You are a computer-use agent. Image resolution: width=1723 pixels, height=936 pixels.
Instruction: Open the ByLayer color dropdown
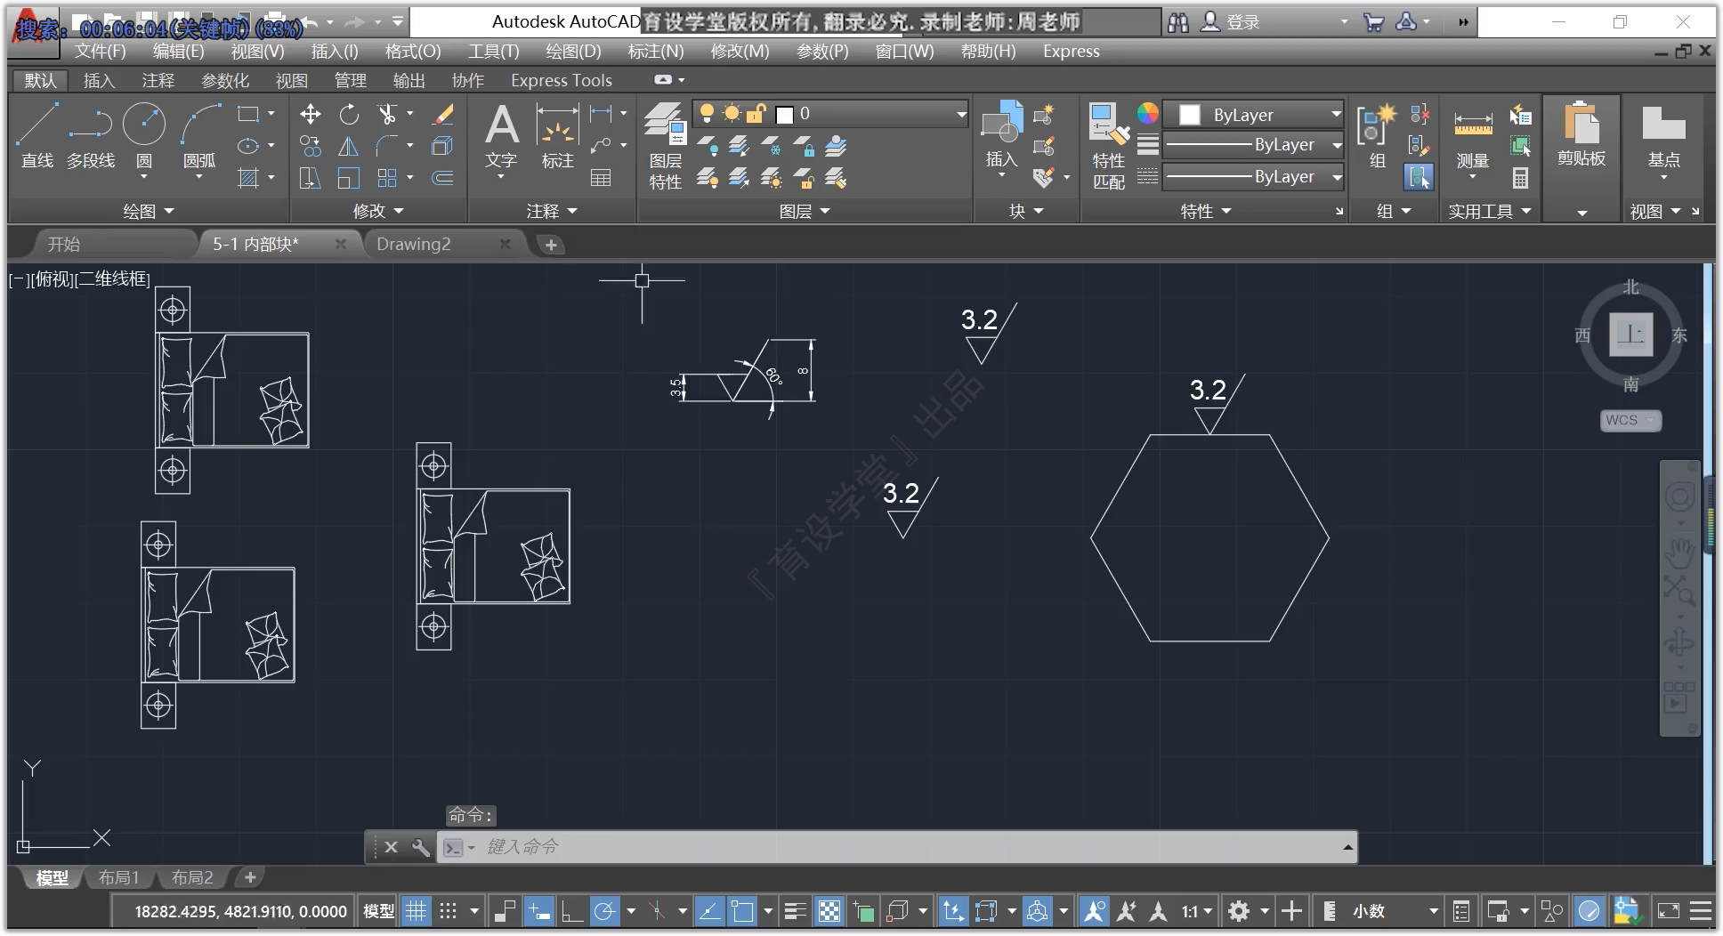tap(1336, 114)
